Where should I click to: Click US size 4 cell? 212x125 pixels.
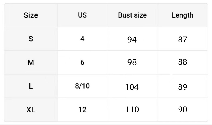[82, 39]
